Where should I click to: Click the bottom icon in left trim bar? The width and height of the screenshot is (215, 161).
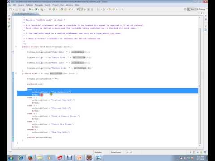pyautogui.click(x=9, y=26)
